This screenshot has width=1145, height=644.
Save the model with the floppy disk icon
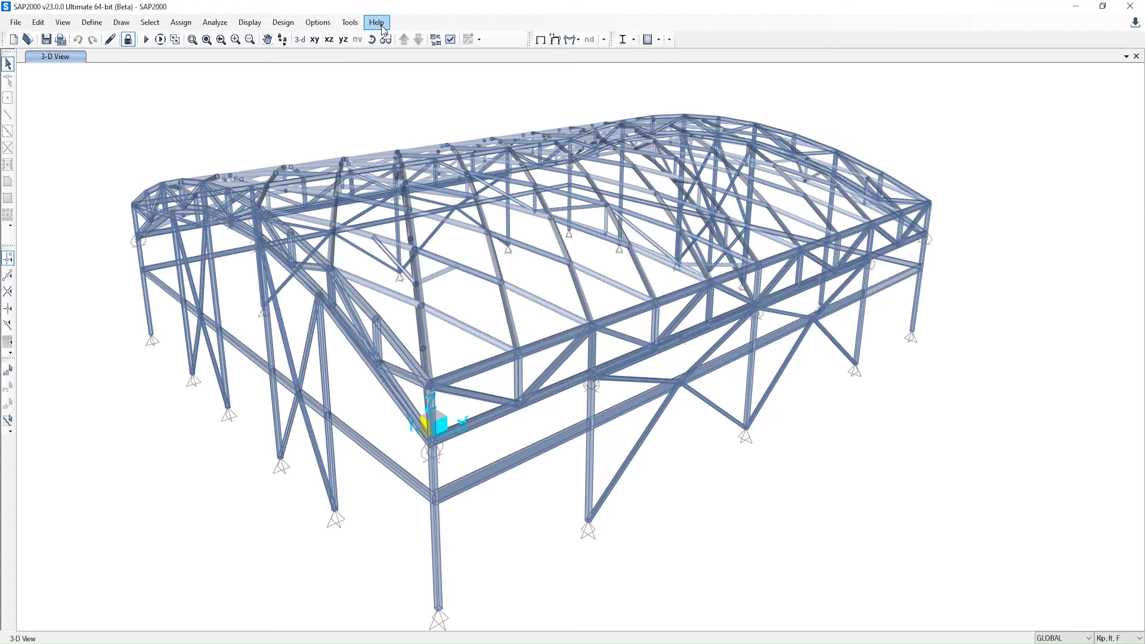point(46,39)
